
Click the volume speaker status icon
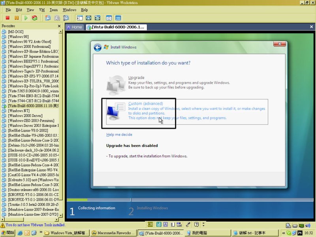coord(308,226)
